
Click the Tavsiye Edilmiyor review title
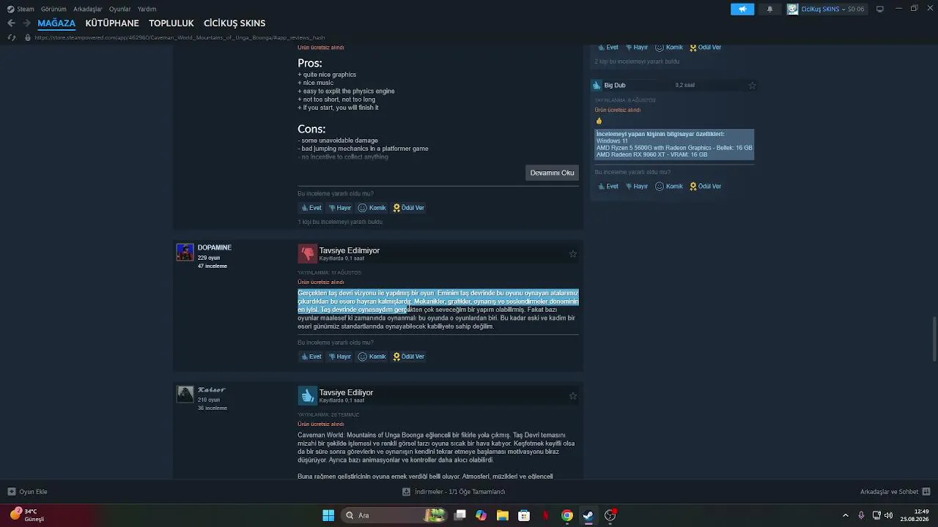click(x=349, y=250)
